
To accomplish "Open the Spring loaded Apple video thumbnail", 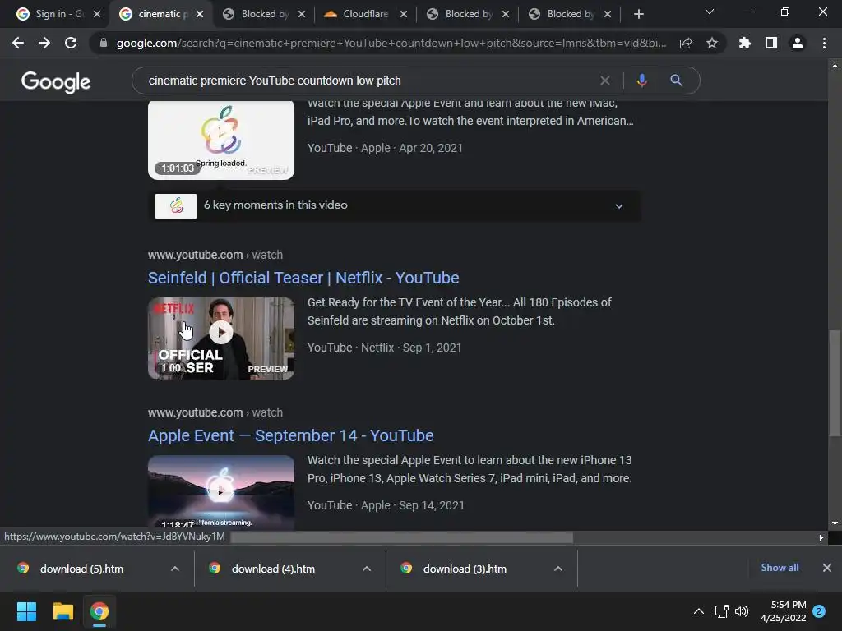I will click(x=220, y=140).
